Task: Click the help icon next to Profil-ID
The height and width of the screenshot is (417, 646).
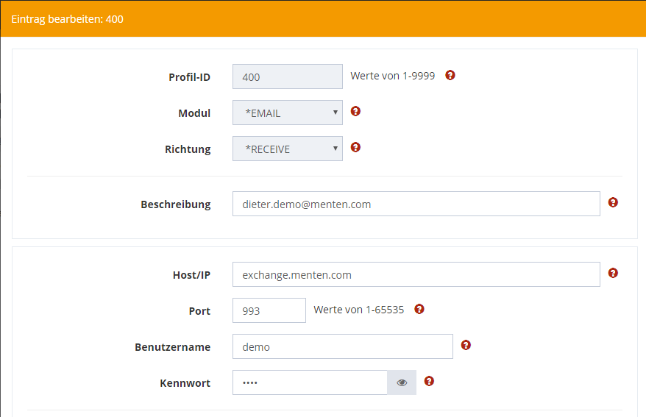Action: click(450, 75)
